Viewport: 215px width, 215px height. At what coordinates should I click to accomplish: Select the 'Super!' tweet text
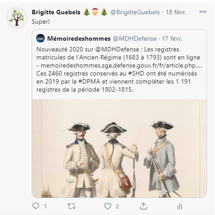coord(41,22)
